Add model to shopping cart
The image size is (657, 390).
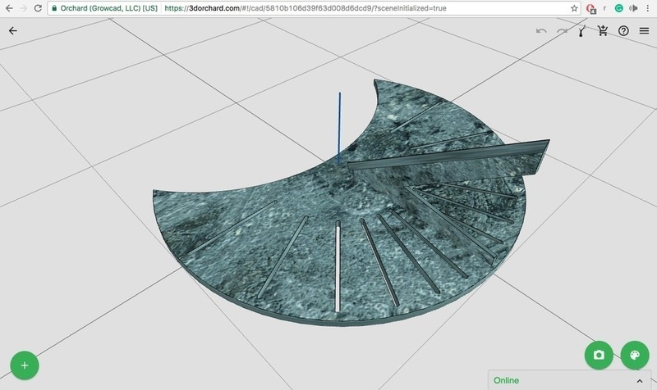click(x=603, y=30)
